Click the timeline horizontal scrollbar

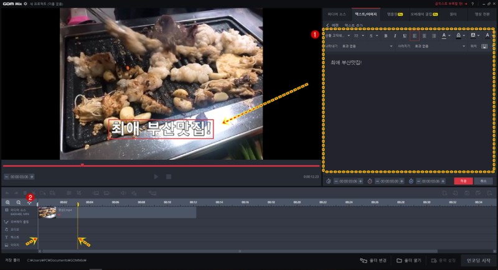pos(240,251)
